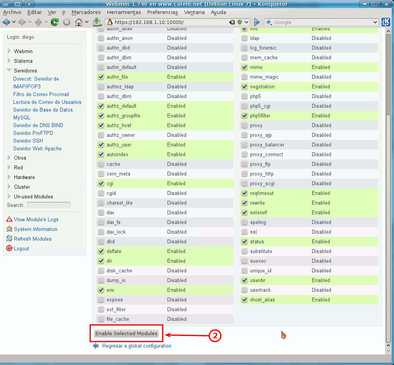Image resolution: width=394 pixels, height=365 pixels.
Task: Uncheck the rewrite module
Action: pyautogui.click(x=244, y=203)
